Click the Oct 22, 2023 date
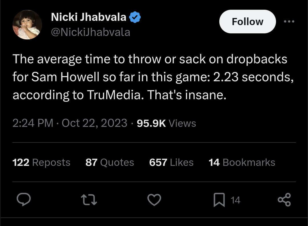 click(94, 123)
